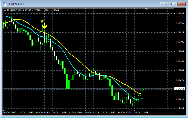Click the 1.17485 price scale label
Screen dimensions: 188x118
(180, 14)
